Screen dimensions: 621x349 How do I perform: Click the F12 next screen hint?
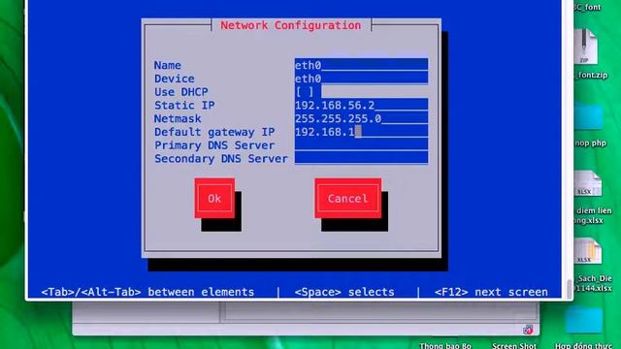point(491,292)
